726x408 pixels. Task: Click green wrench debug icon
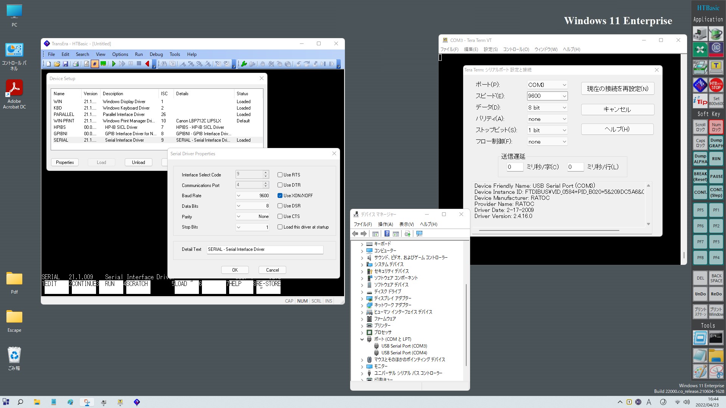coord(244,64)
